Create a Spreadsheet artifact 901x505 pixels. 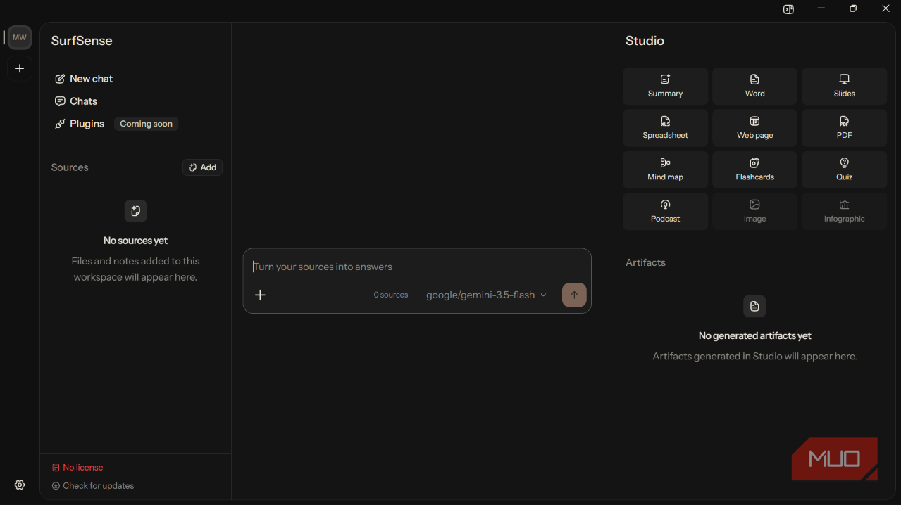[x=665, y=127]
